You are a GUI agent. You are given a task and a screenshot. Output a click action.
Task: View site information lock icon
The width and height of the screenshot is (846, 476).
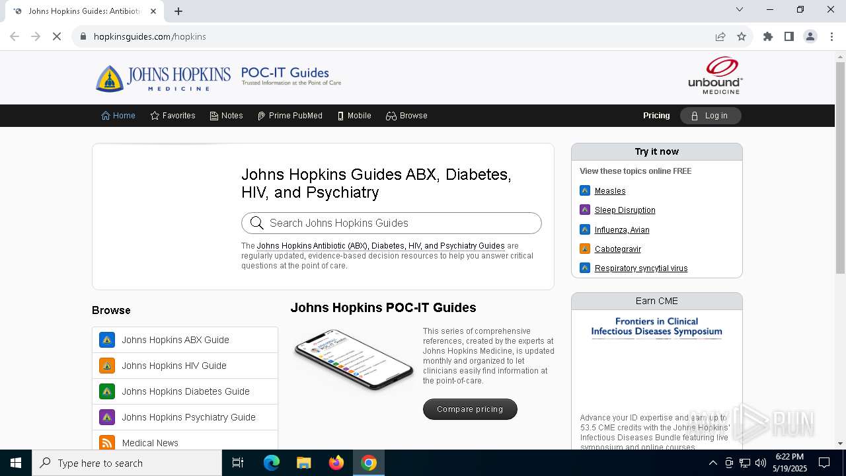[83, 36]
